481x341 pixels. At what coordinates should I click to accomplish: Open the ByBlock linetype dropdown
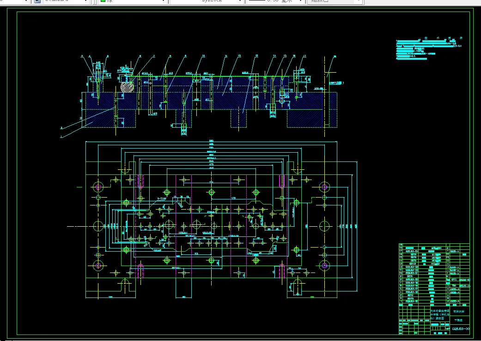[x=207, y=1]
